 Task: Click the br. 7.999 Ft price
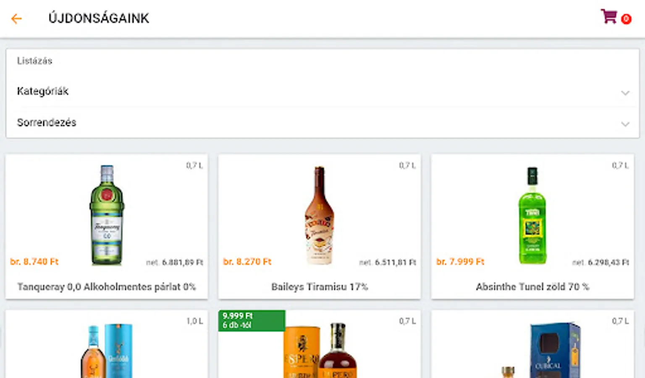[x=460, y=262]
